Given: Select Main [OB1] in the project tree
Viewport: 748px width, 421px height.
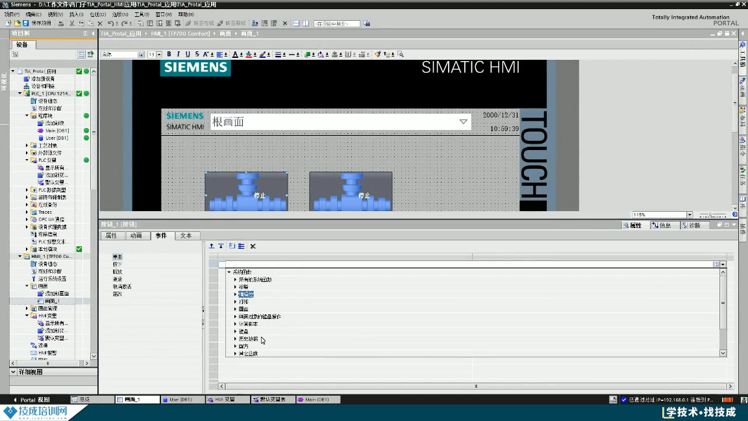Looking at the screenshot, I should 56,131.
